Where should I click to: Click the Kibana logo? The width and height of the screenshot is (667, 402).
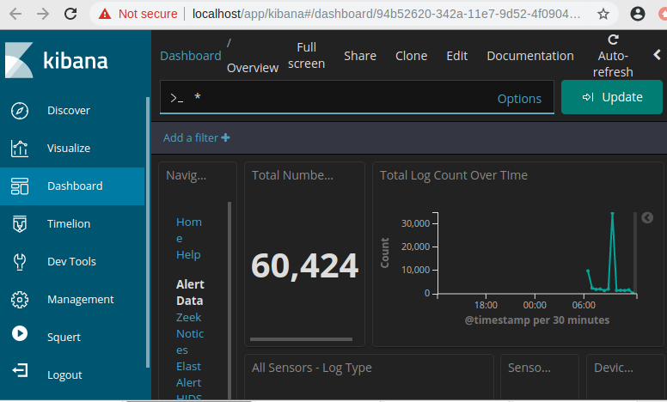(57, 60)
